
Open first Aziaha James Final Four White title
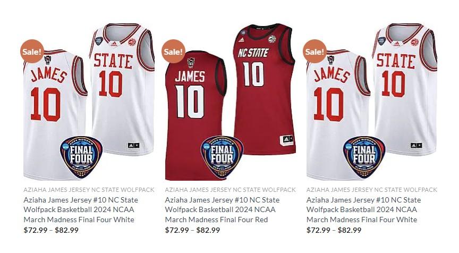click(81, 209)
